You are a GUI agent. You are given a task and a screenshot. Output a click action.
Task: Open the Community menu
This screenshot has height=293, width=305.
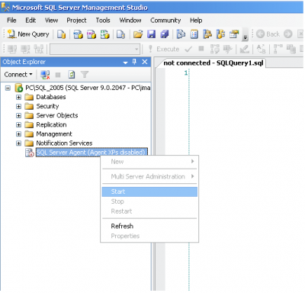pyautogui.click(x=165, y=21)
